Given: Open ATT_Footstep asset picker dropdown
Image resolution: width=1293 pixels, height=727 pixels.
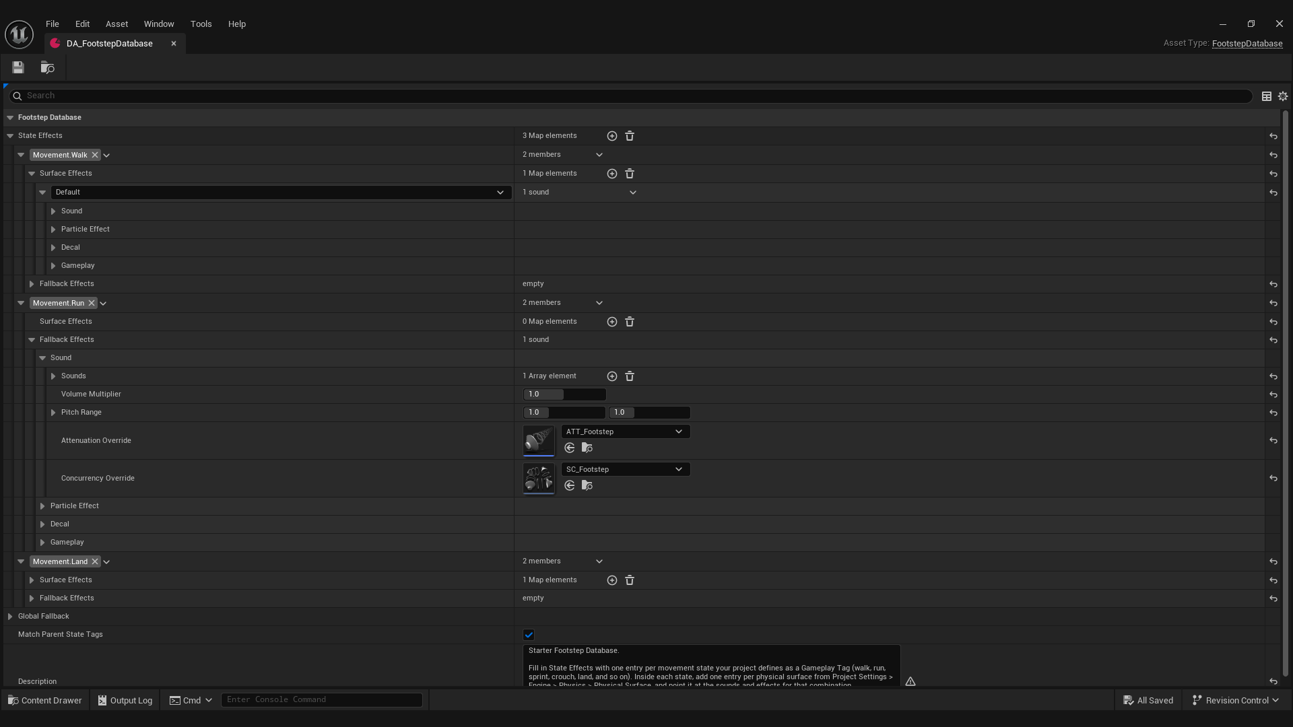Looking at the screenshot, I should (626, 431).
